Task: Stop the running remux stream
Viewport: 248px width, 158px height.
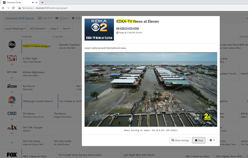Action: click(x=199, y=140)
